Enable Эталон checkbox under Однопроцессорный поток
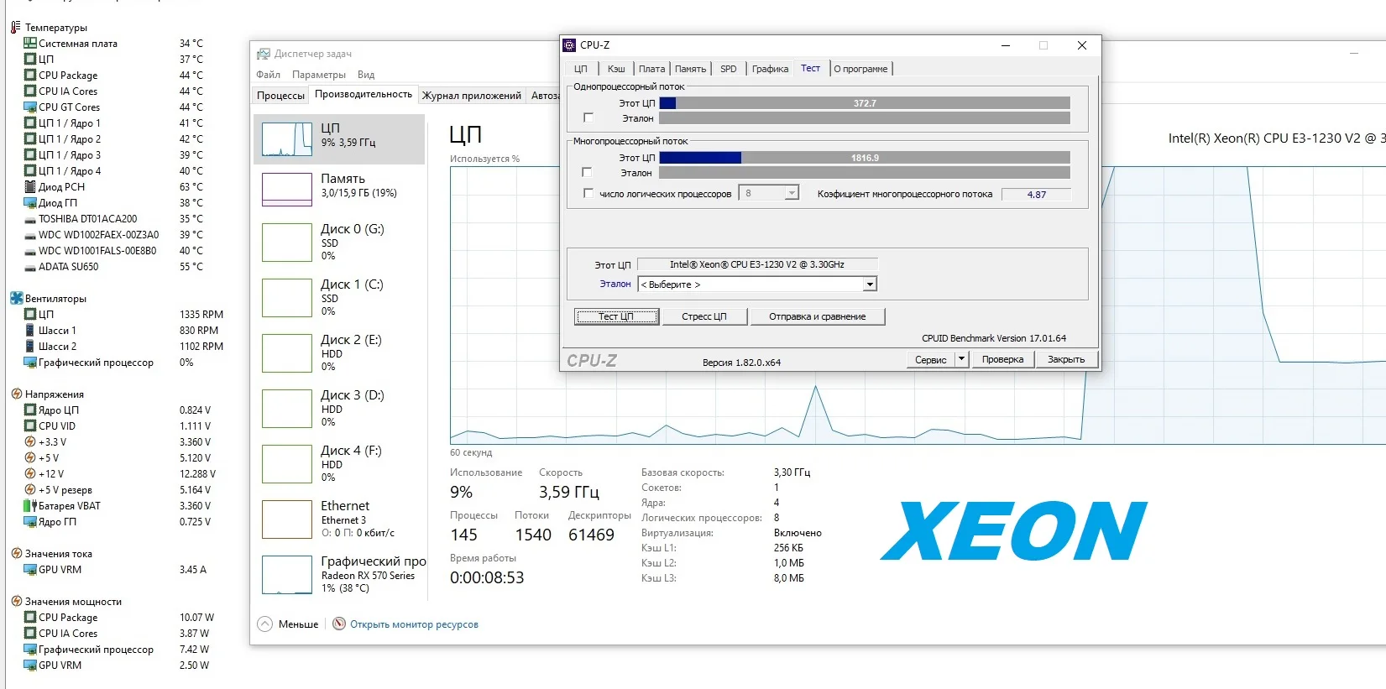The width and height of the screenshot is (1386, 689). click(588, 118)
